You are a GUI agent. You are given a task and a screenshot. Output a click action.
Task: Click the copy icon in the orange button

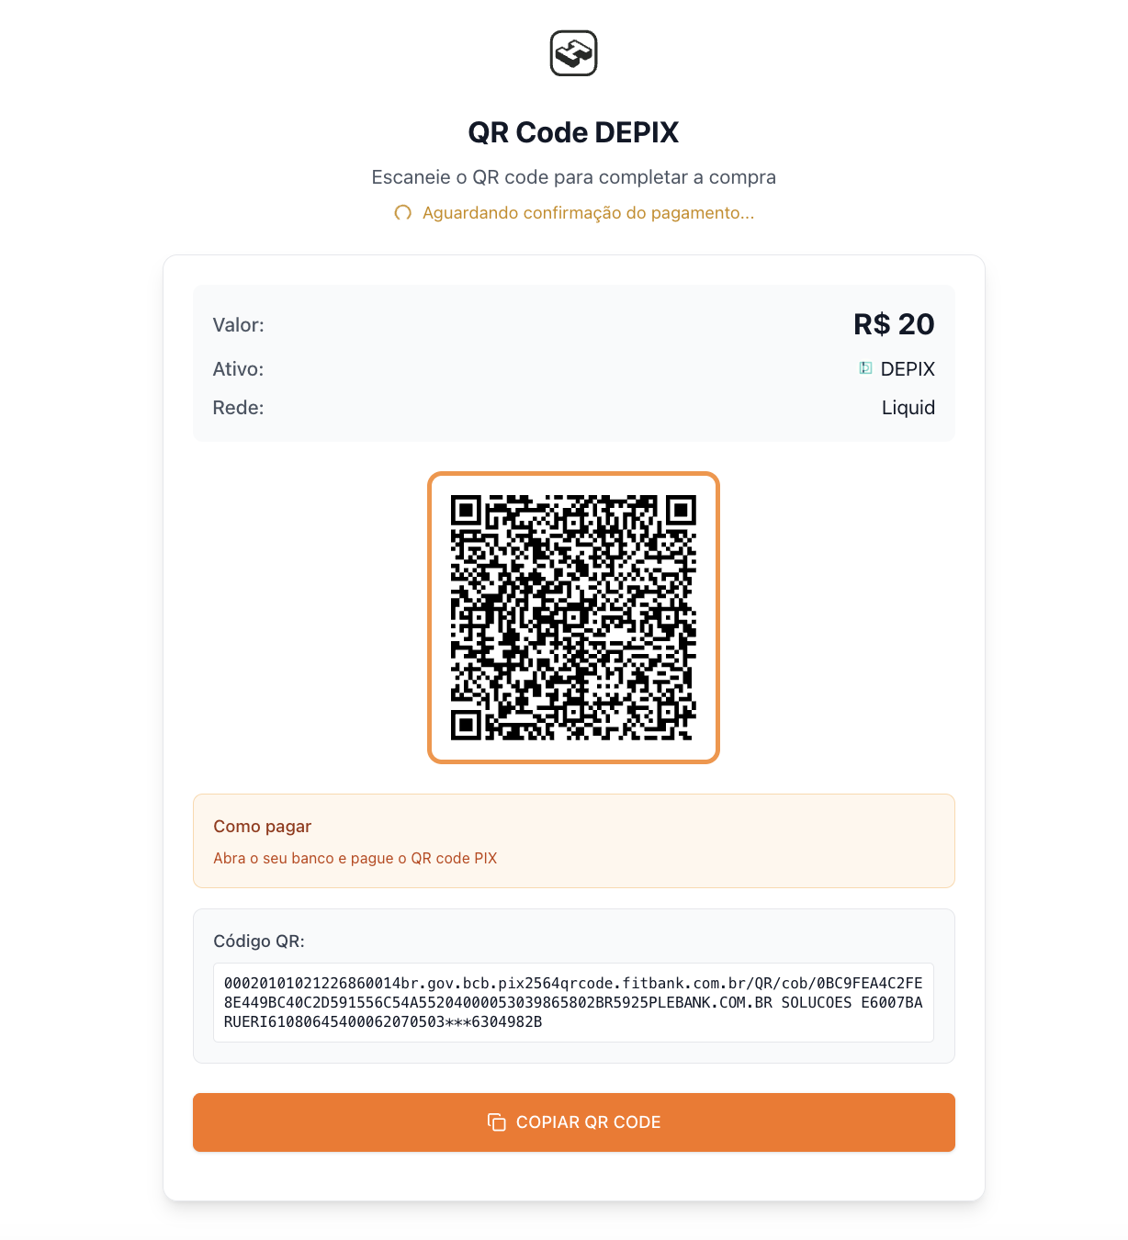pos(497,1122)
